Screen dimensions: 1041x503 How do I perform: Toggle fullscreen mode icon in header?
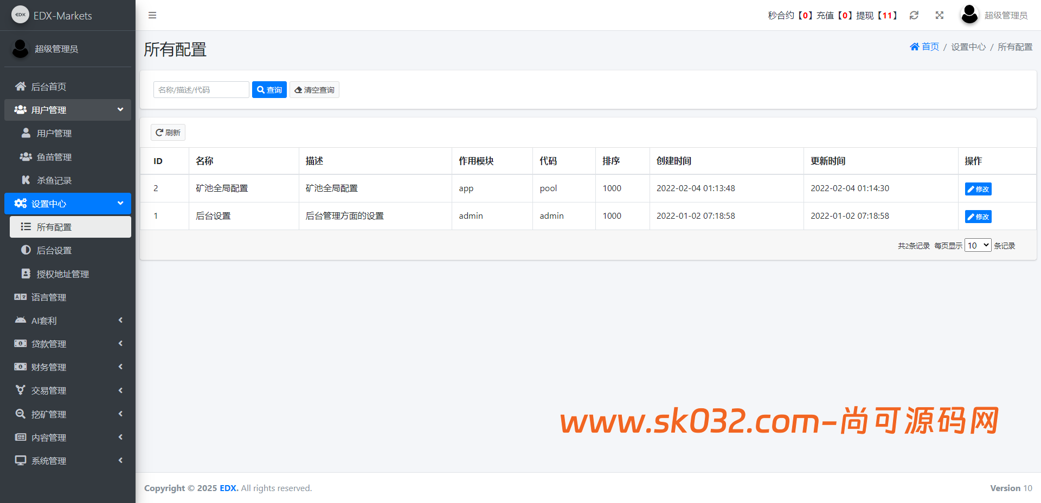click(x=940, y=15)
